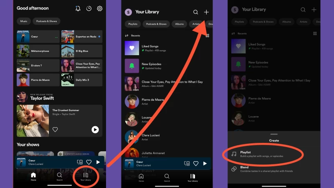Image resolution: width=334 pixels, height=188 pixels.
Task: Open the Settings gear icon
Action: pos(100,8)
